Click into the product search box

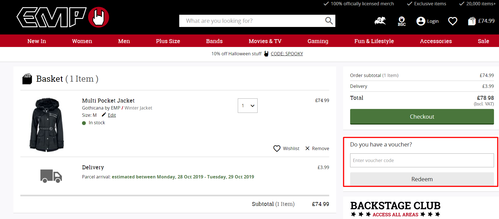[251, 21]
